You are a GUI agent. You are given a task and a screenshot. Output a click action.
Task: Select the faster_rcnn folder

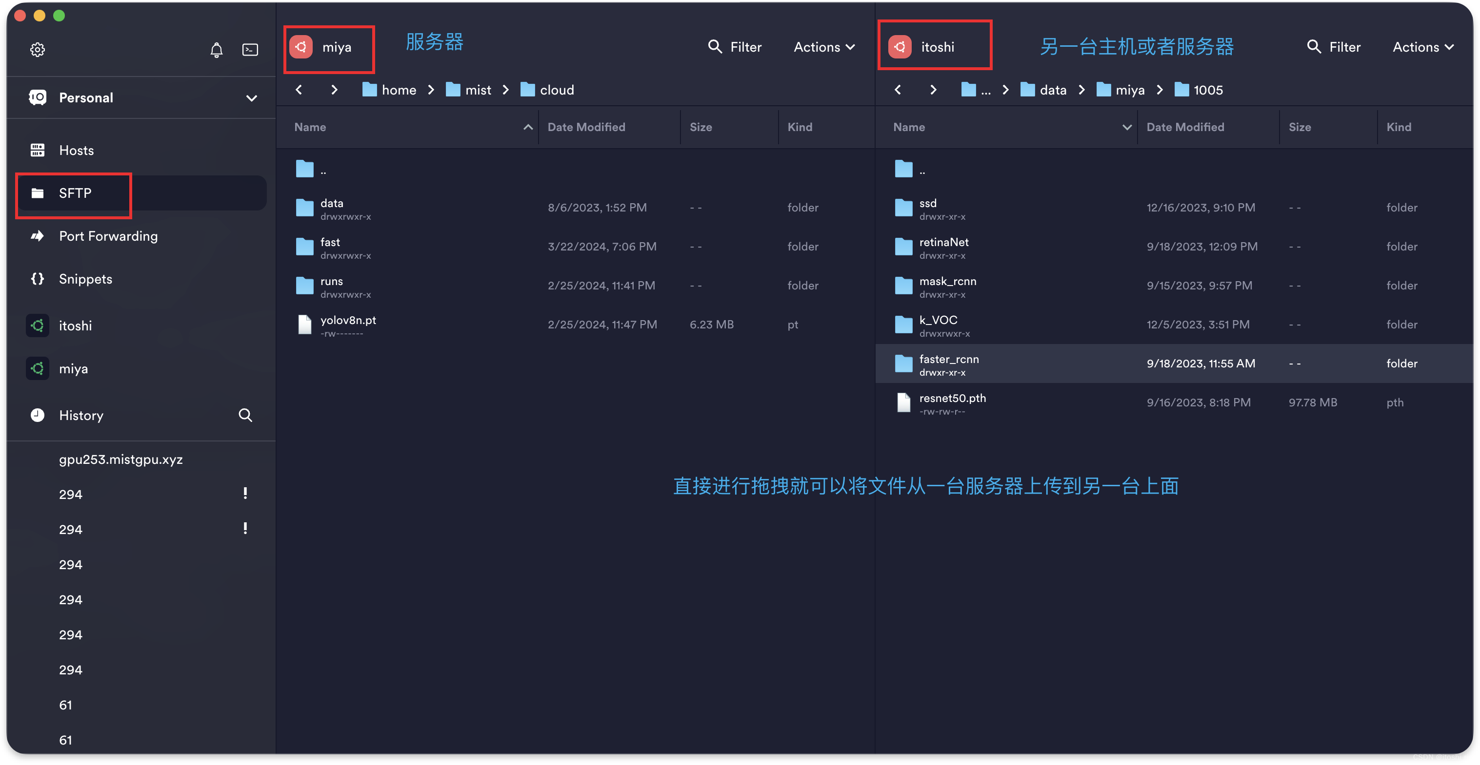click(x=1174, y=364)
